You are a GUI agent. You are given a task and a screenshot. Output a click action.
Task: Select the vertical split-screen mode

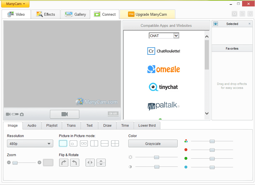point(94,144)
